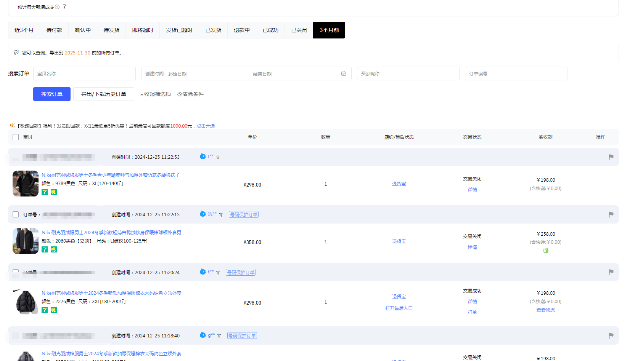Image resolution: width=630 pixels, height=361 pixels.
Task: Select the 3个月前 tab
Action: click(x=329, y=30)
